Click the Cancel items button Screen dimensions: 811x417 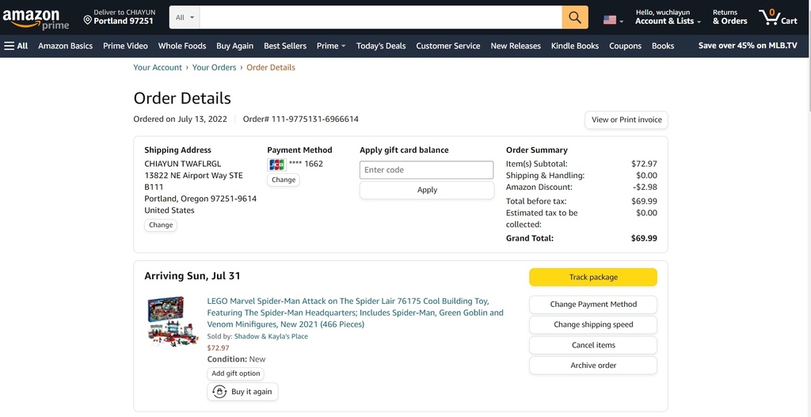coord(593,345)
